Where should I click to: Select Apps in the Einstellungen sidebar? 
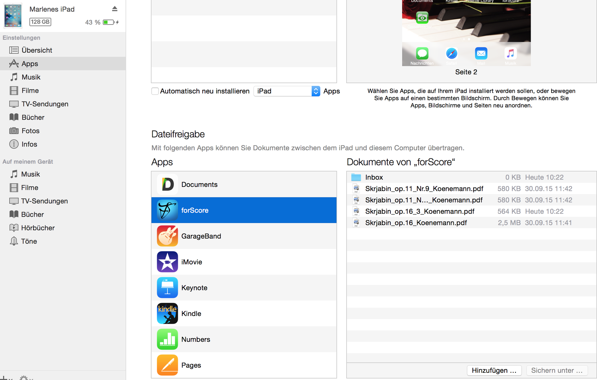pyautogui.click(x=63, y=64)
